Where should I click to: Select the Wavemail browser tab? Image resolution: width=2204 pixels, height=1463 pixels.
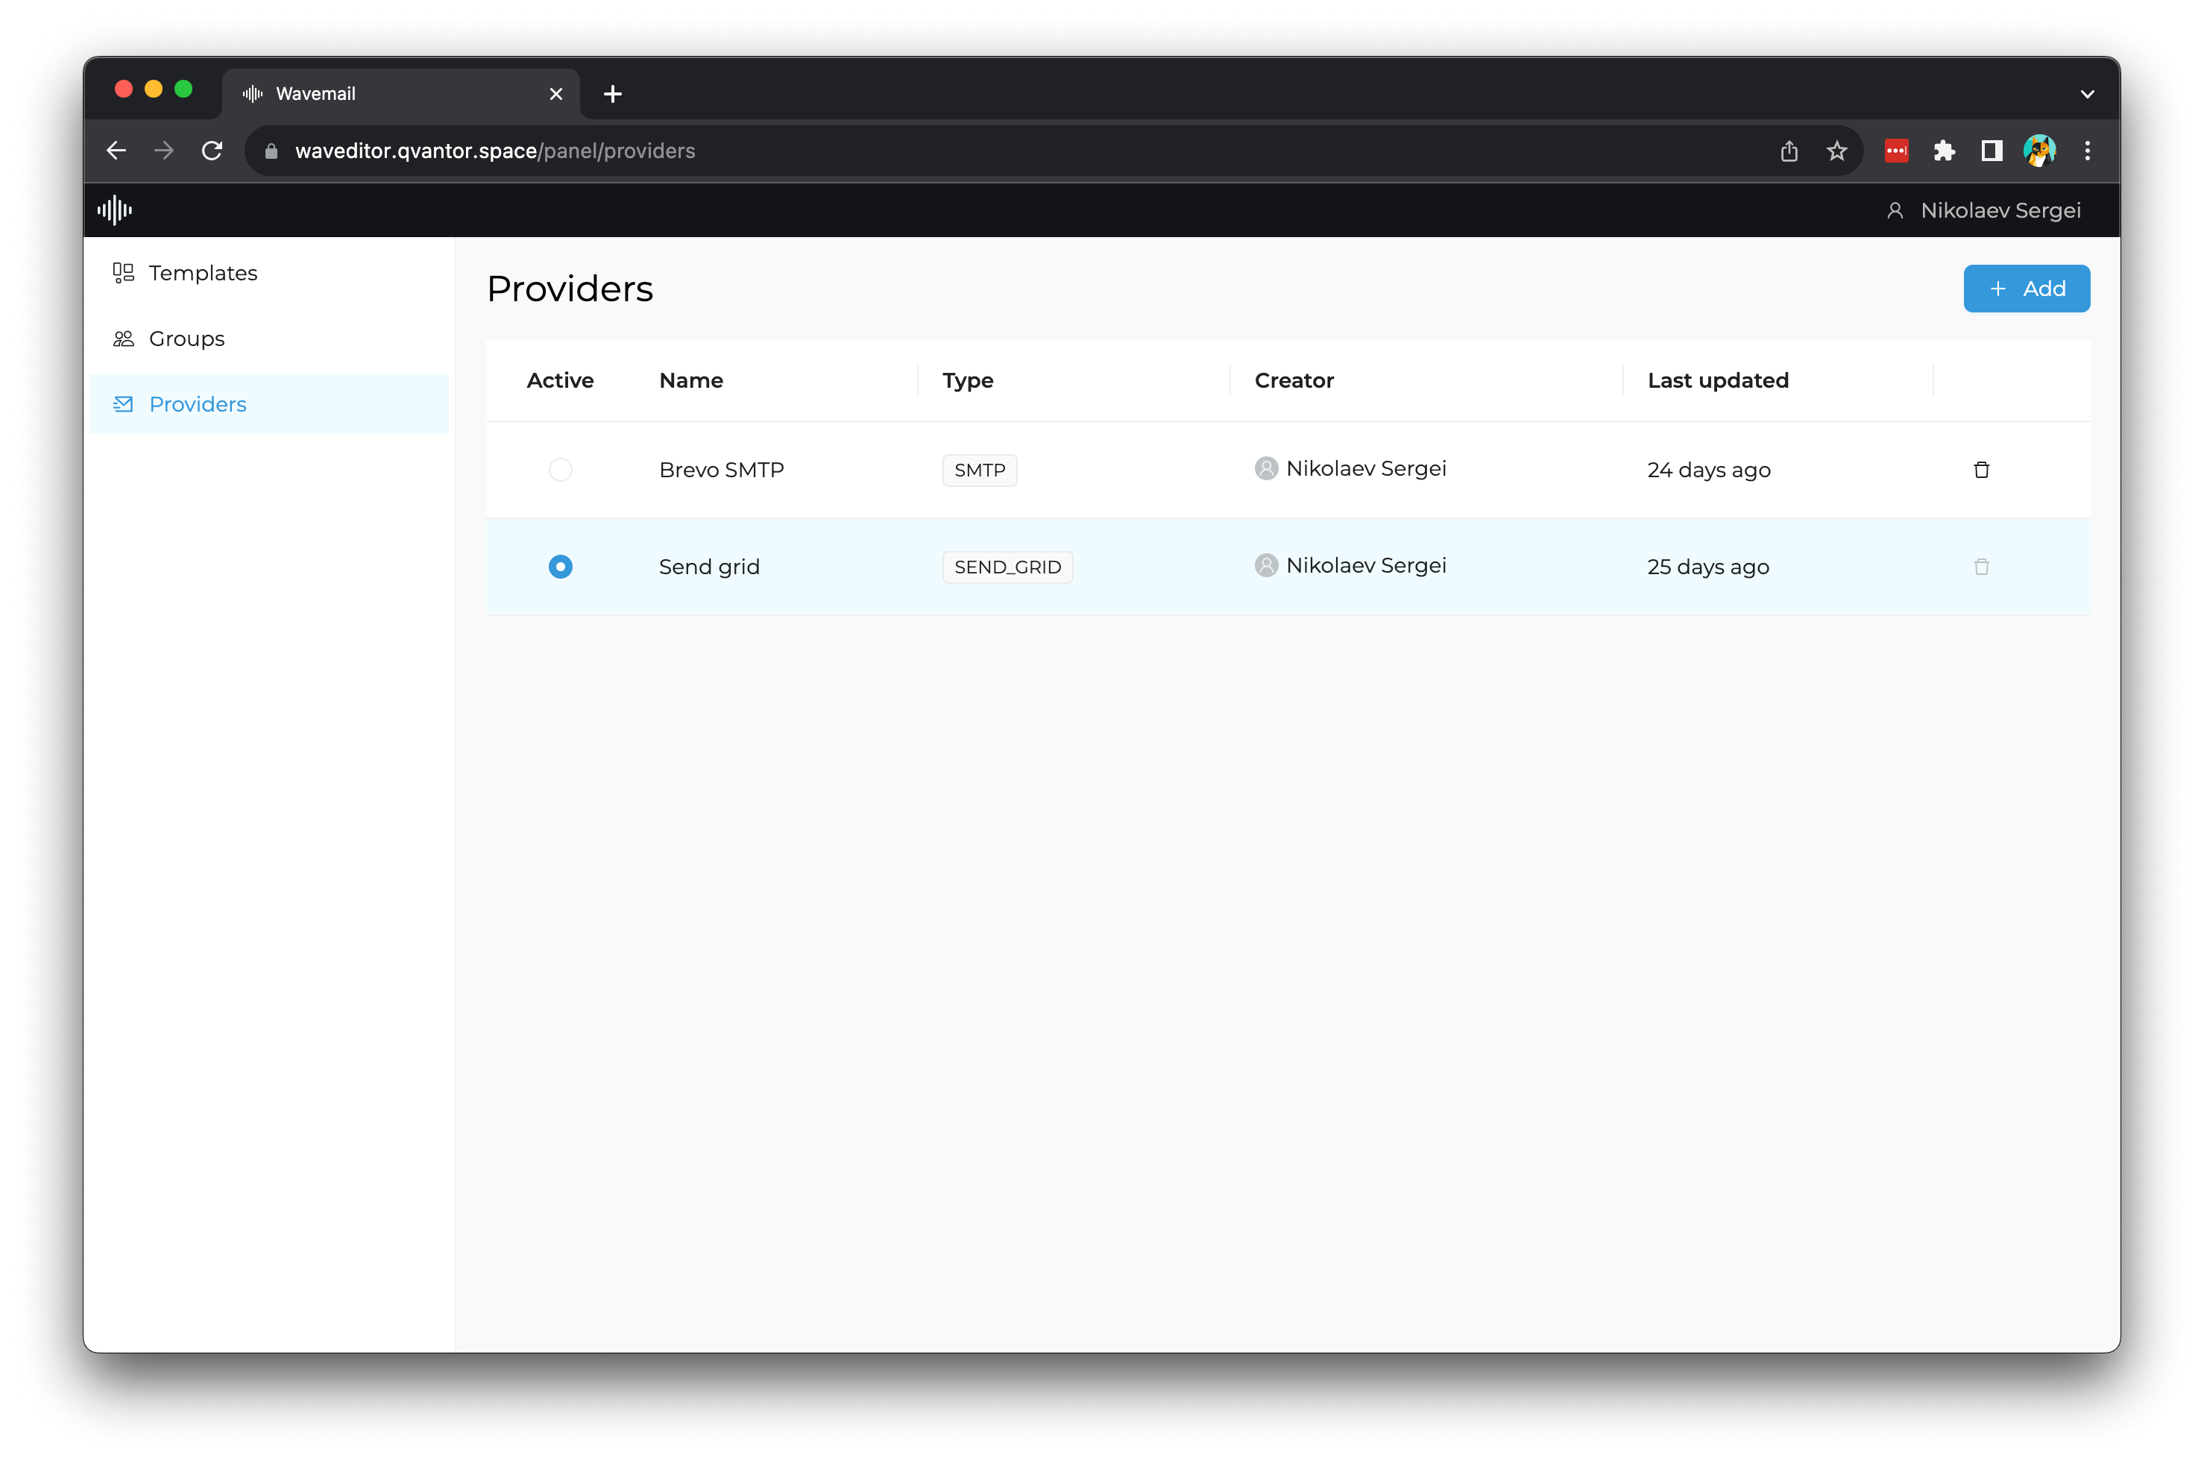401,93
